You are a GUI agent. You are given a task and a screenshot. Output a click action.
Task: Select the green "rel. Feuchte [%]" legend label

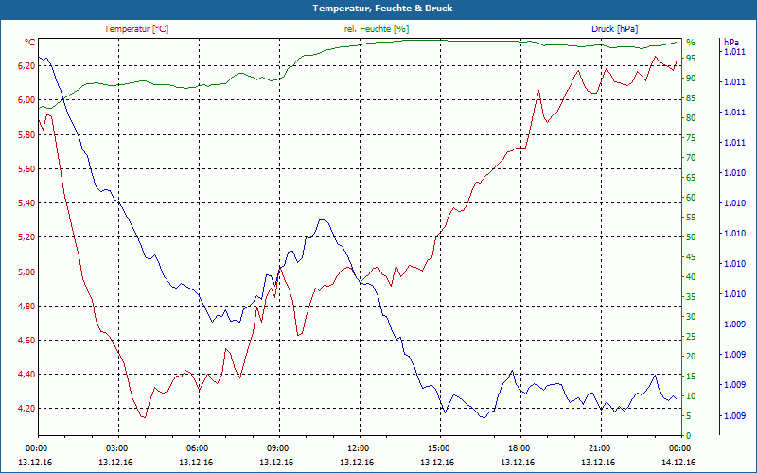[377, 29]
